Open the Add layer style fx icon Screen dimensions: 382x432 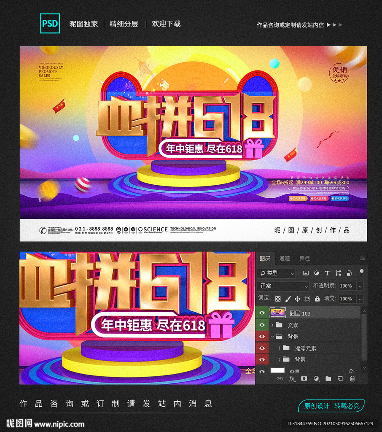292,379
